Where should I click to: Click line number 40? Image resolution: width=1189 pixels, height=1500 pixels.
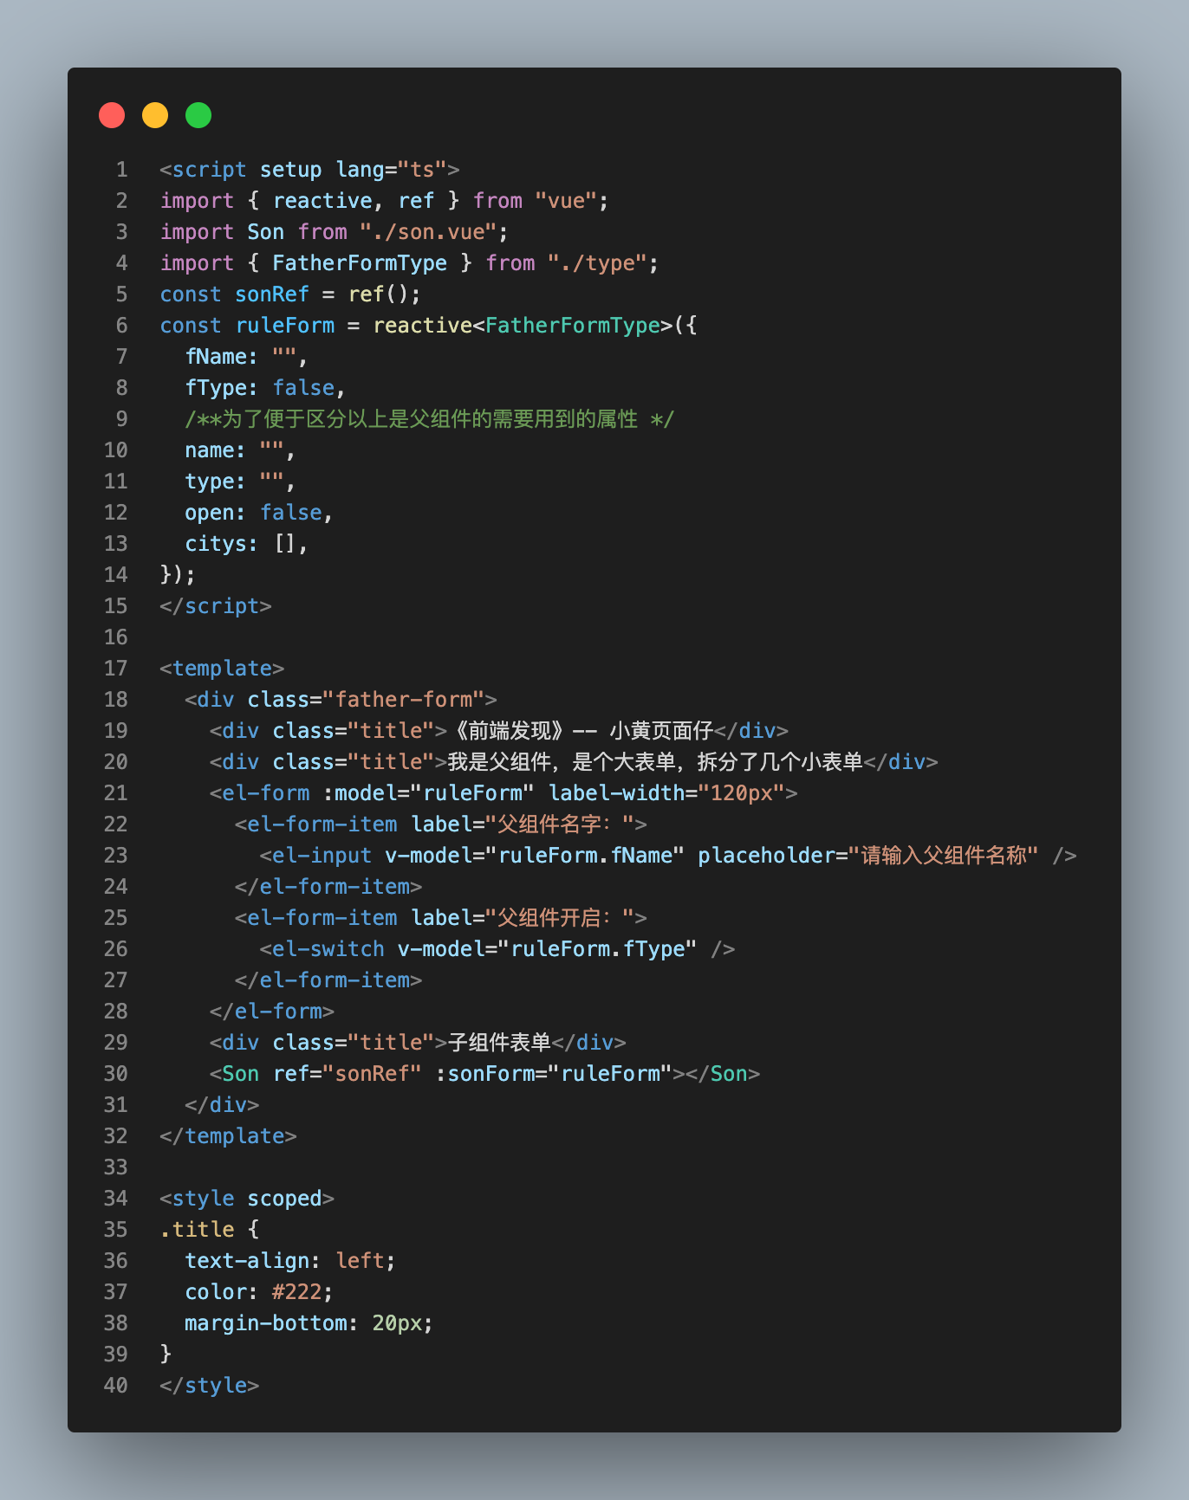pos(116,1386)
